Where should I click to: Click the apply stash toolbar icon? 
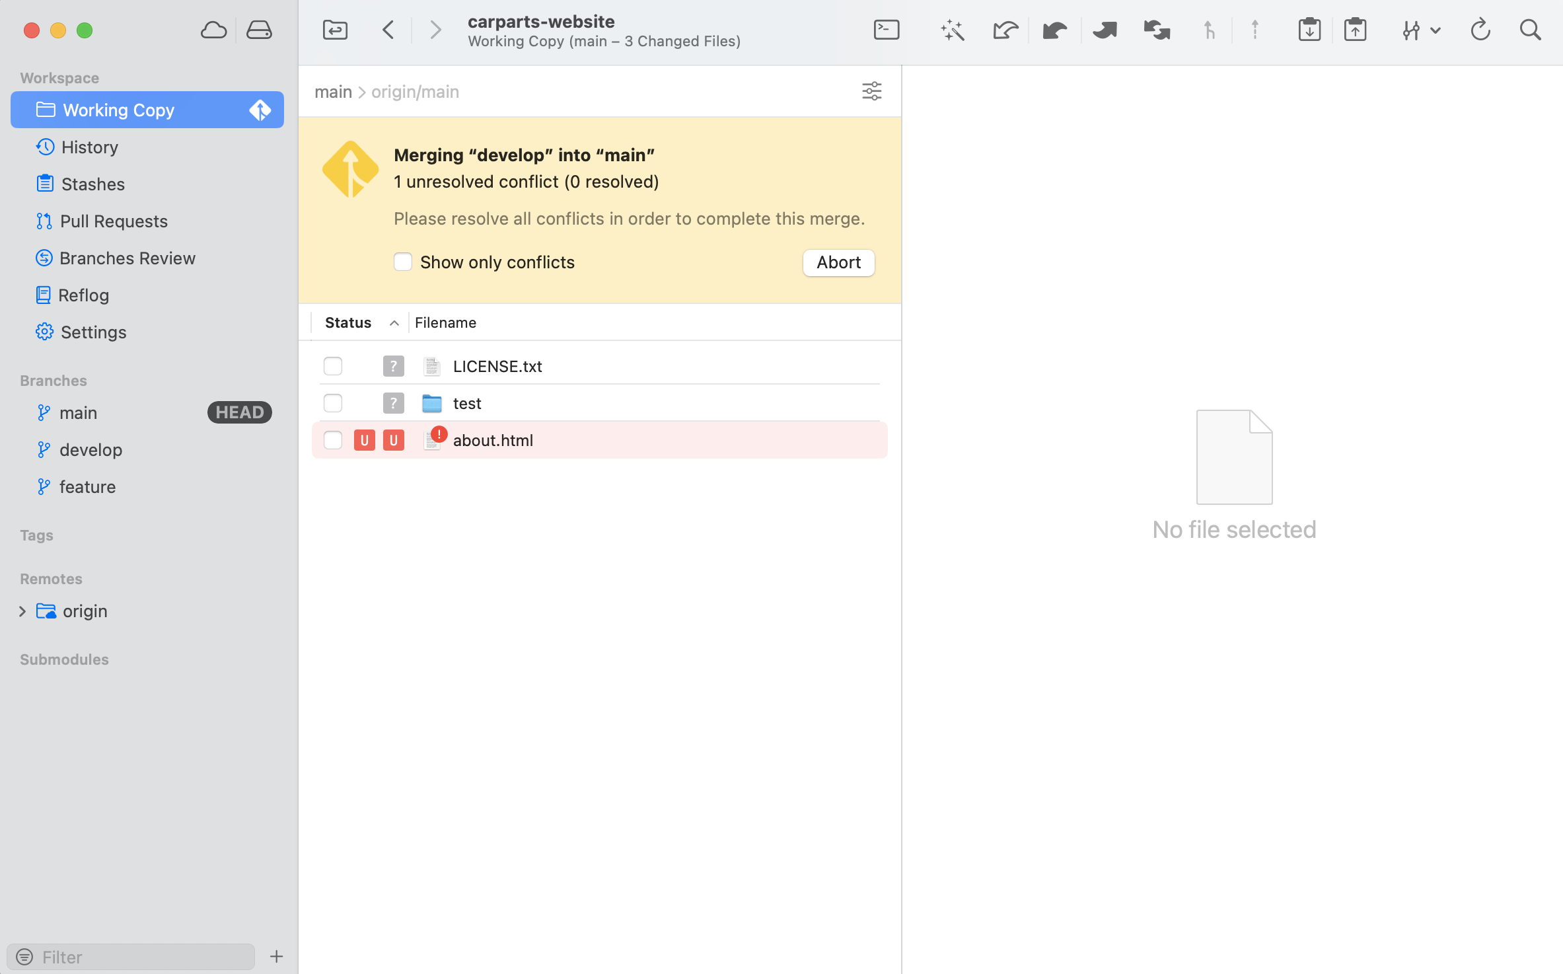point(1355,30)
